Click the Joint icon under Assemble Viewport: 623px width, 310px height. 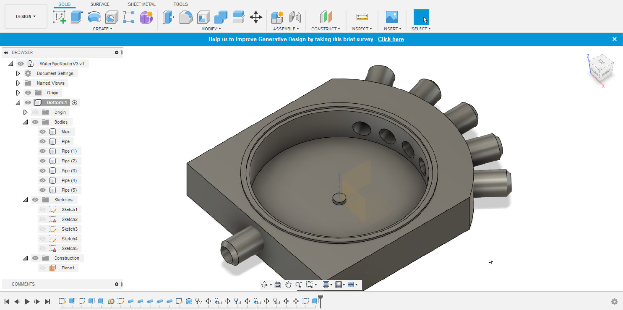295,17
